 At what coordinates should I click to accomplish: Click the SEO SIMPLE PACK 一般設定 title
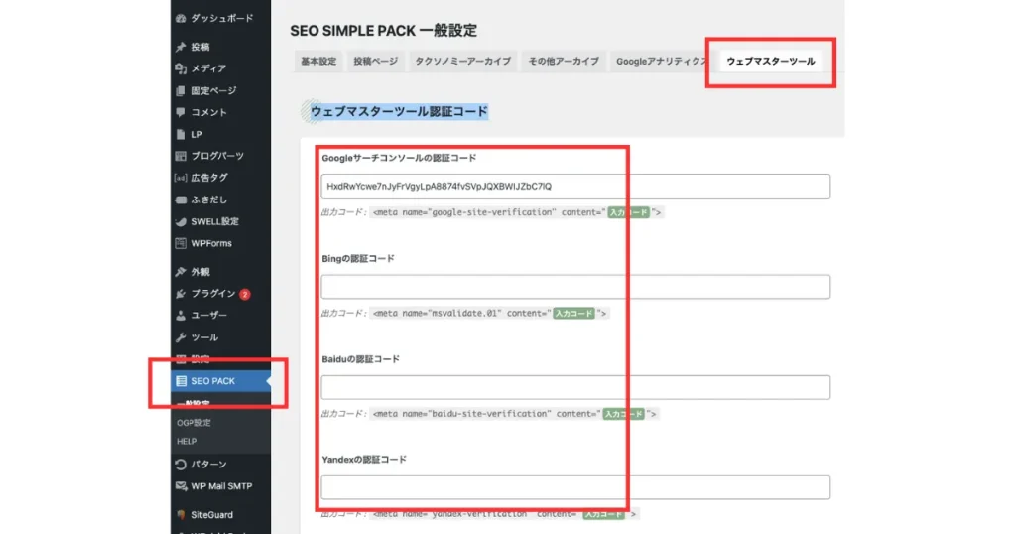pyautogui.click(x=384, y=31)
